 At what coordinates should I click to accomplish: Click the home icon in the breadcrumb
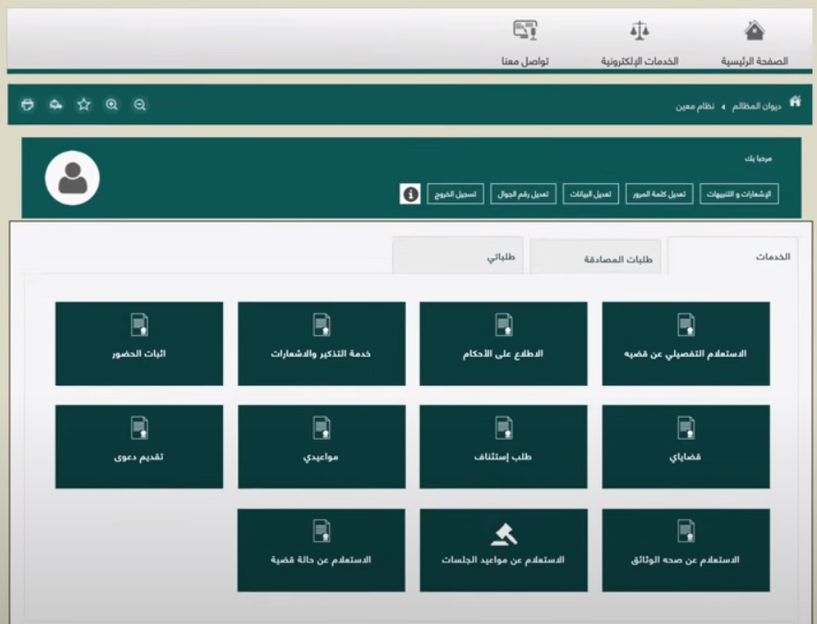click(x=795, y=101)
